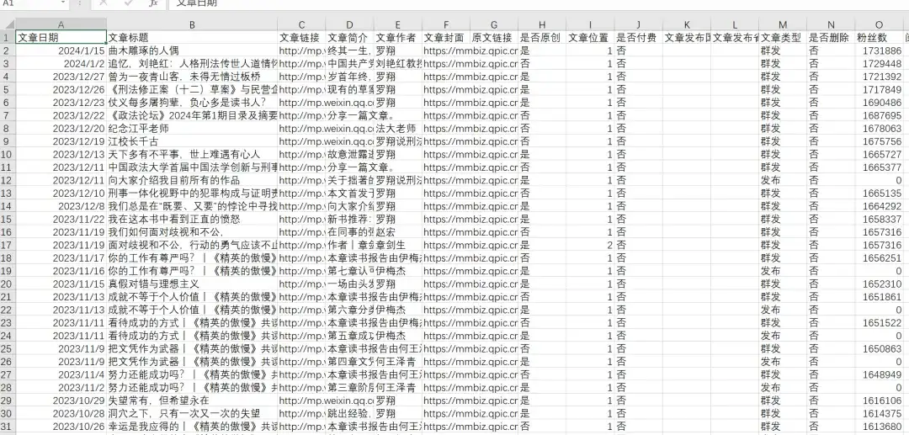Select the fan count cell 1664292
The image size is (909, 435).
coord(879,206)
